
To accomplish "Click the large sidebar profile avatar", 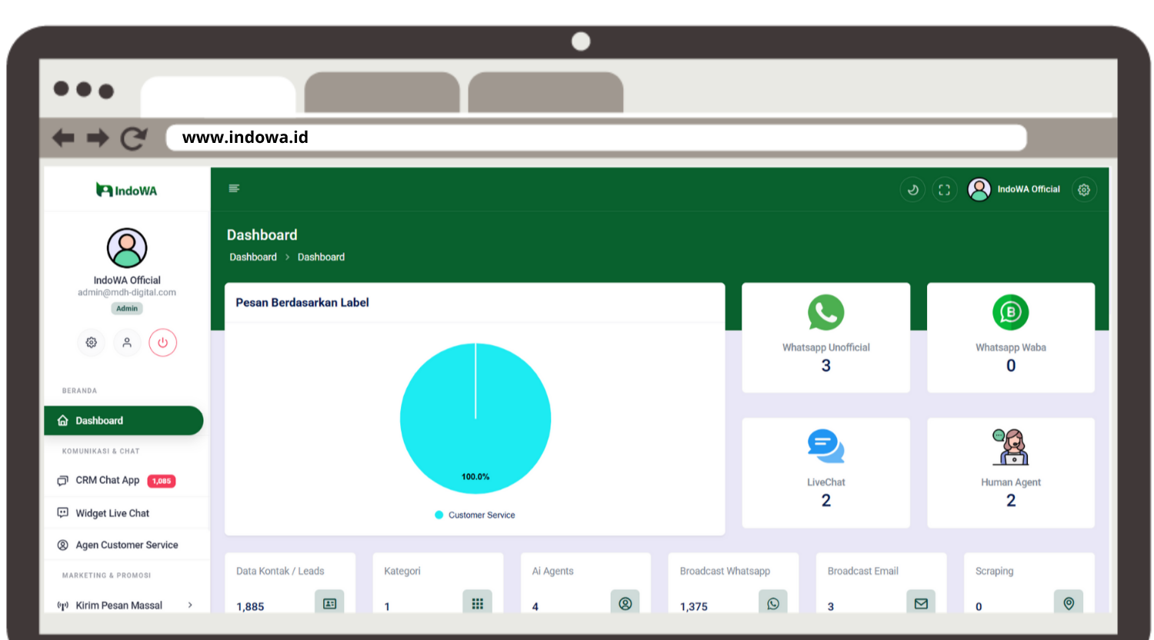I will 127,247.
